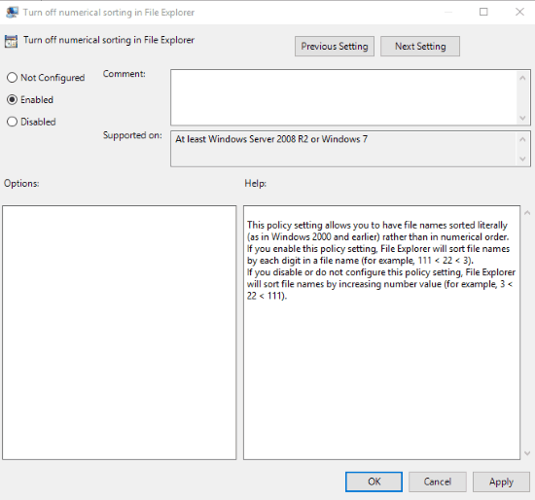Click the 'Comment:' label
535x500 pixels.
click(x=125, y=74)
